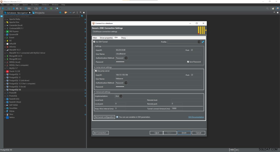Image resolution: width=280 pixels, height=152 pixels.
Task: Select MariaDB 10.3.1 connected with MySQL 8 driver
Action: click(x=27, y=53)
